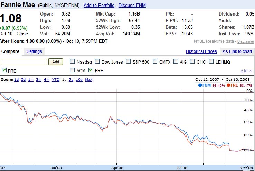Screen dimensions: 255x171
Task: Set chart zoom to YTD
Action: [x=56, y=80]
